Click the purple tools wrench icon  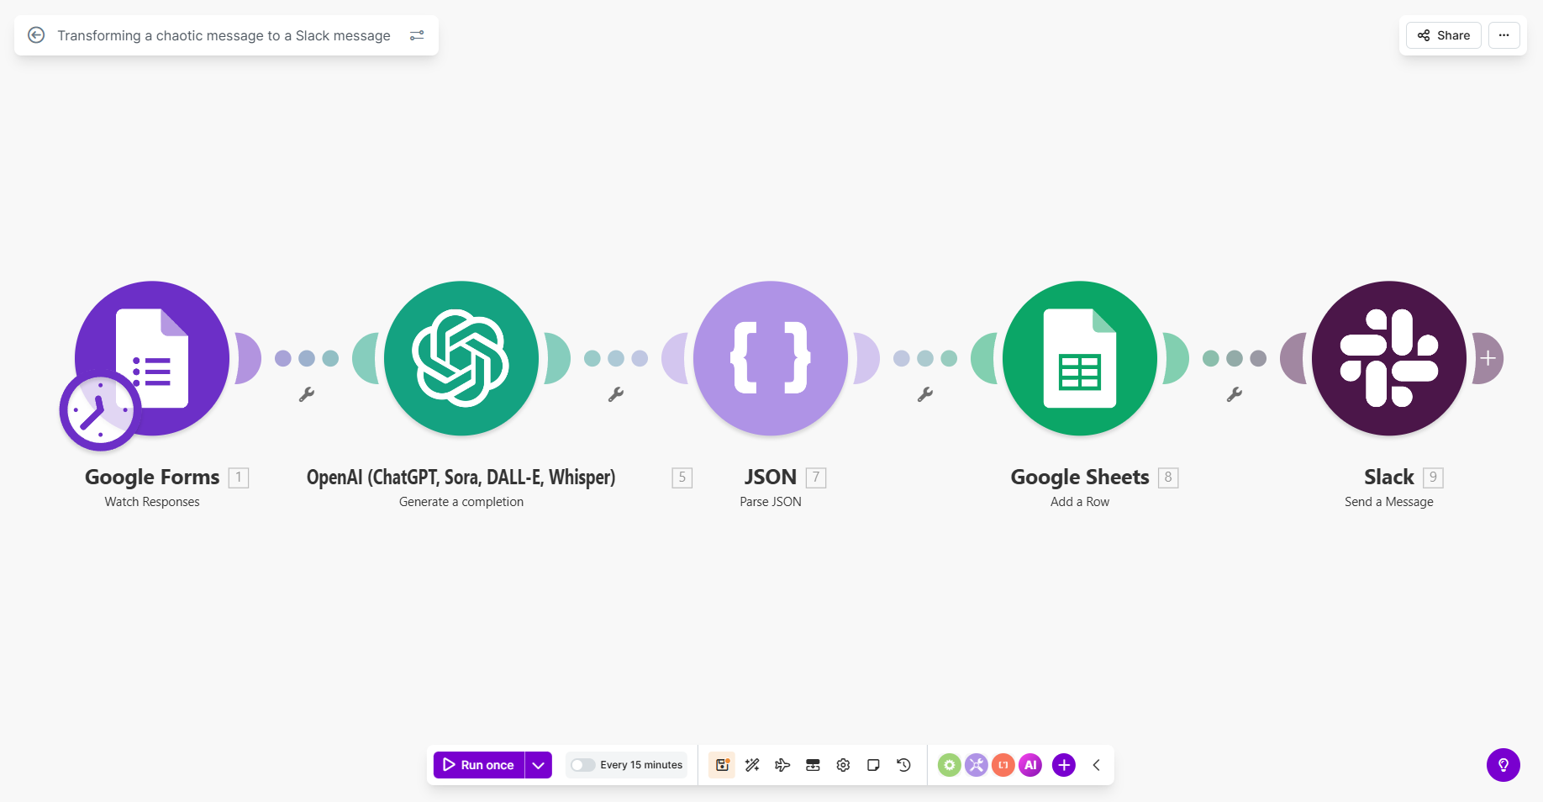976,765
